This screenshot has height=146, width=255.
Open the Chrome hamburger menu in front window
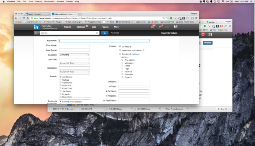196,18
